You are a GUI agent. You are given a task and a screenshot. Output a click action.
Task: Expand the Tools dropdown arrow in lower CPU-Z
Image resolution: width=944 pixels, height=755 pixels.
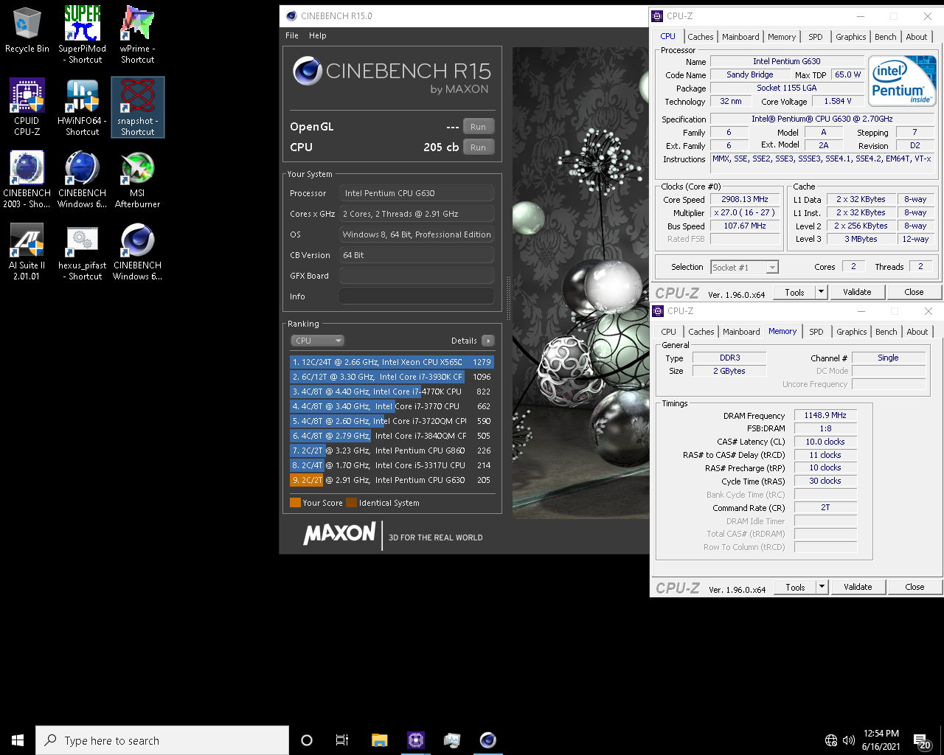(x=822, y=587)
